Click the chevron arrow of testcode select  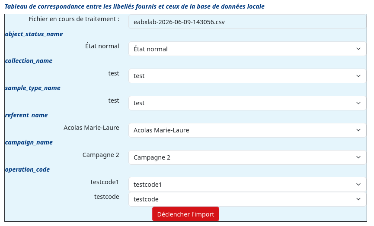click(358, 199)
